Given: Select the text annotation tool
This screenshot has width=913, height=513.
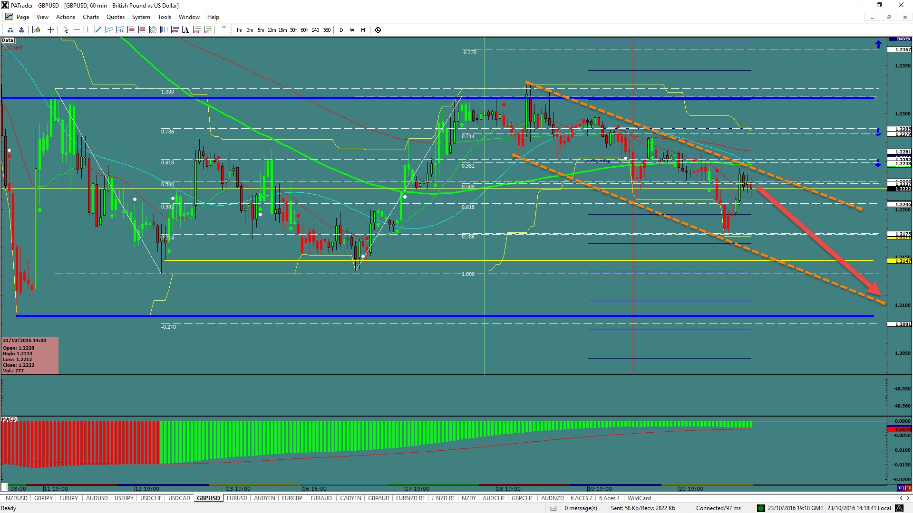Looking at the screenshot, I should pyautogui.click(x=185, y=30).
